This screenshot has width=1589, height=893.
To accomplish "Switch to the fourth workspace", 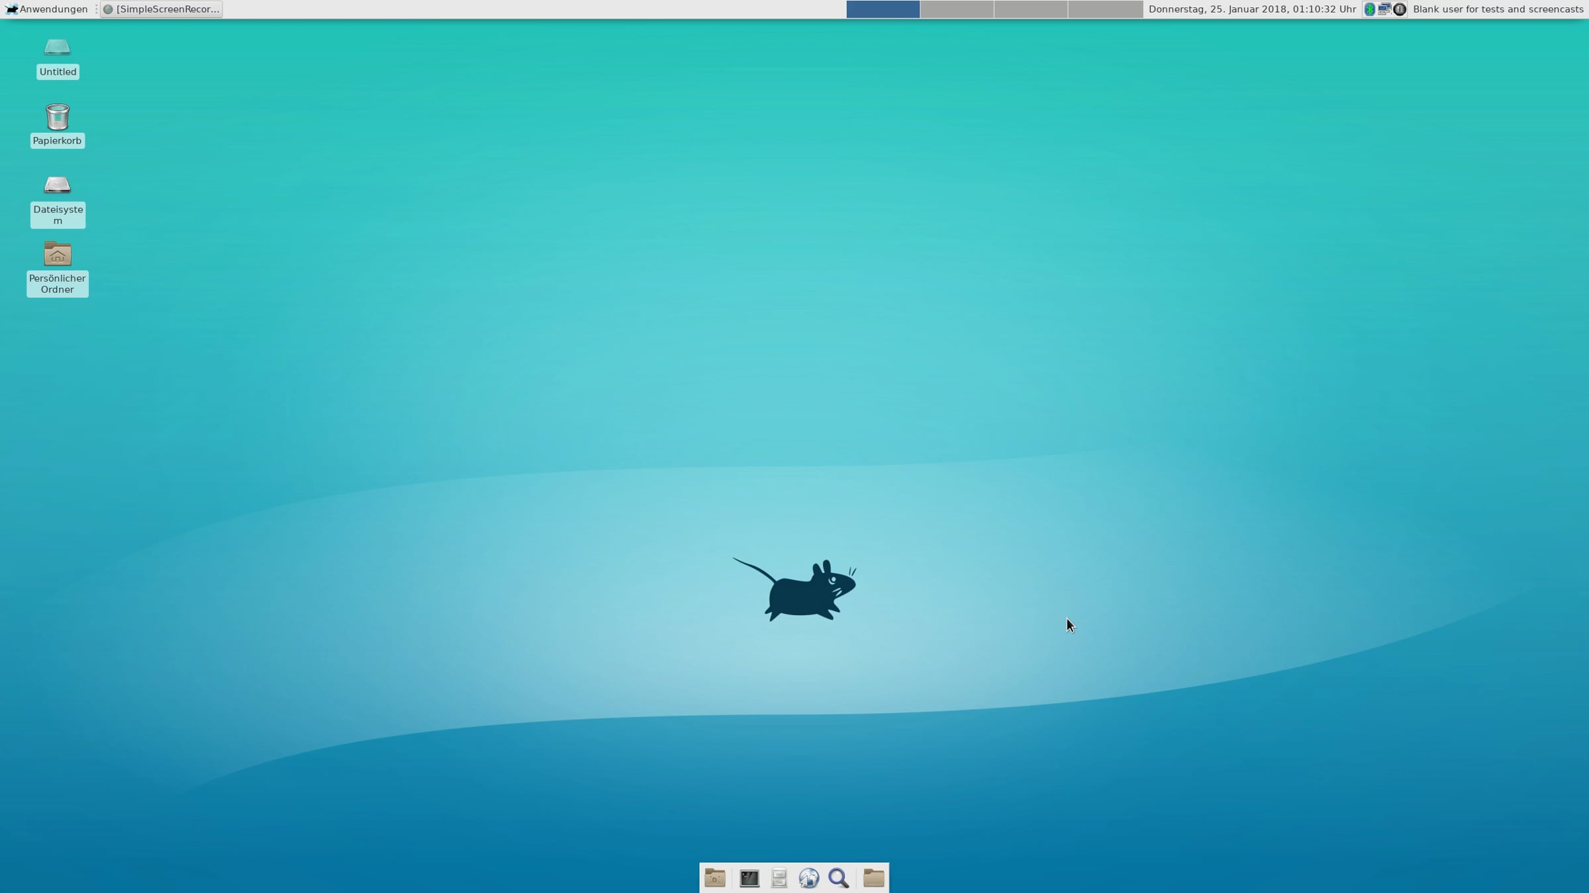I will (x=1105, y=9).
